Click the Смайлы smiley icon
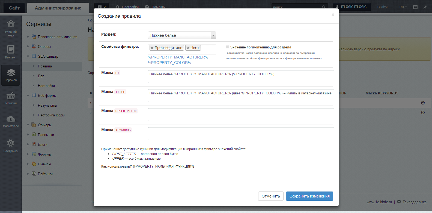This screenshot has height=213, width=432. pyautogui.click(x=34, y=164)
